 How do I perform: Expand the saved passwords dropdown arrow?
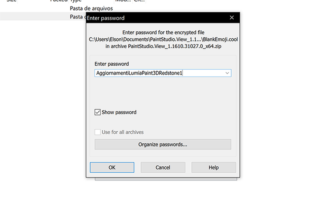point(227,73)
